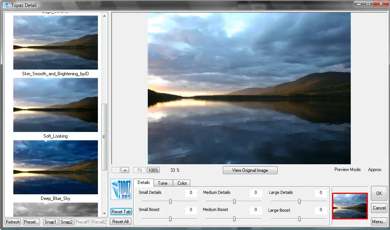Viewport: 390px width, 230px height.
Task: Maximize the Topaz Detail window
Action: (x=368, y=4)
